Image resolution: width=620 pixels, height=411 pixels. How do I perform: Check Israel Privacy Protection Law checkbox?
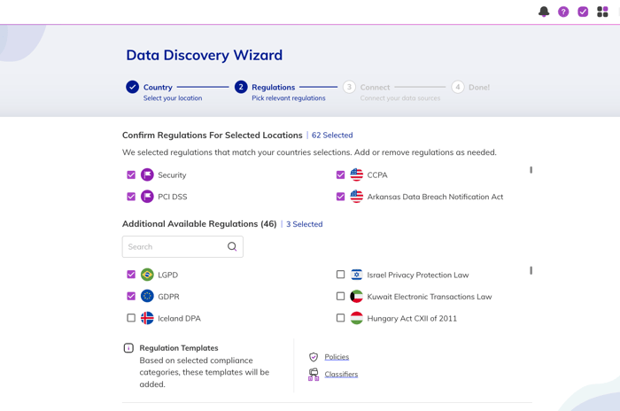point(340,274)
